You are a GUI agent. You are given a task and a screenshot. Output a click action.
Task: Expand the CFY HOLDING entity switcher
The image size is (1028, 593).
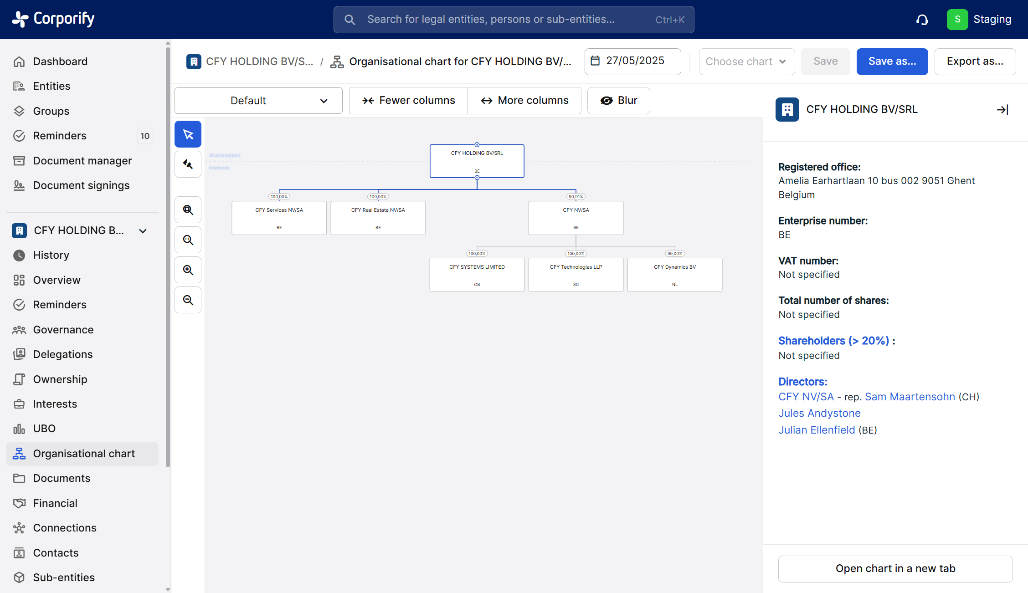point(143,231)
